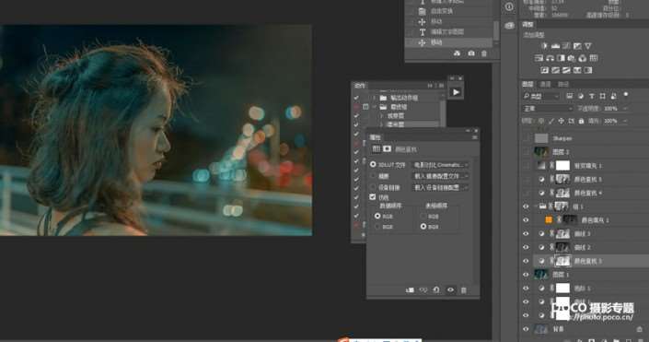
Task: Open the fill slider dropdown arrow
Action: pyautogui.click(x=625, y=121)
